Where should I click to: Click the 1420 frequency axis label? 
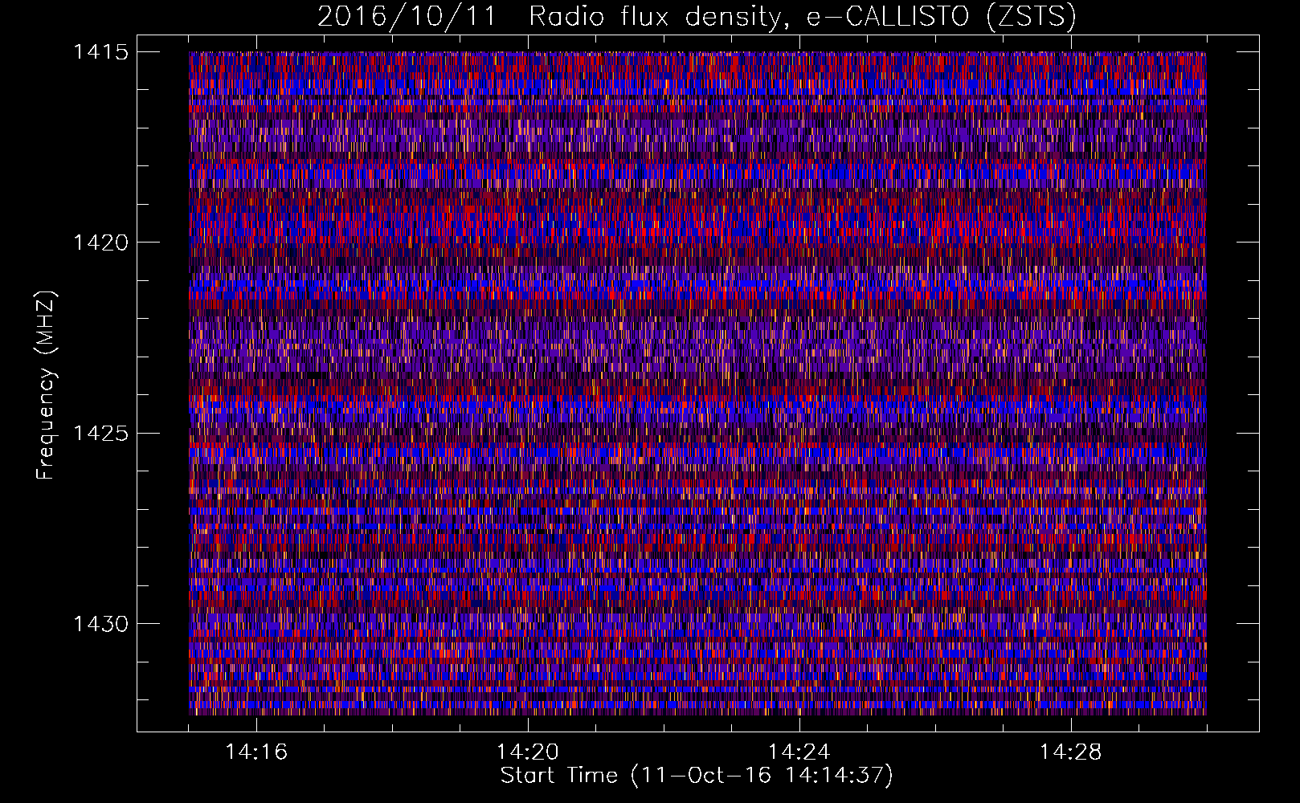[x=100, y=243]
